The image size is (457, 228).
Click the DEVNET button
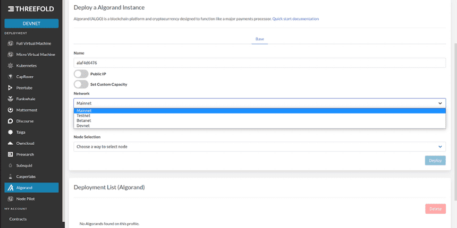[x=31, y=23]
